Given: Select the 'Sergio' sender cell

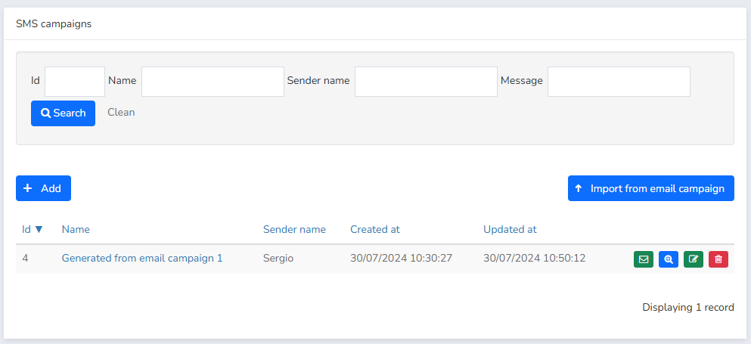Looking at the screenshot, I should (x=278, y=259).
